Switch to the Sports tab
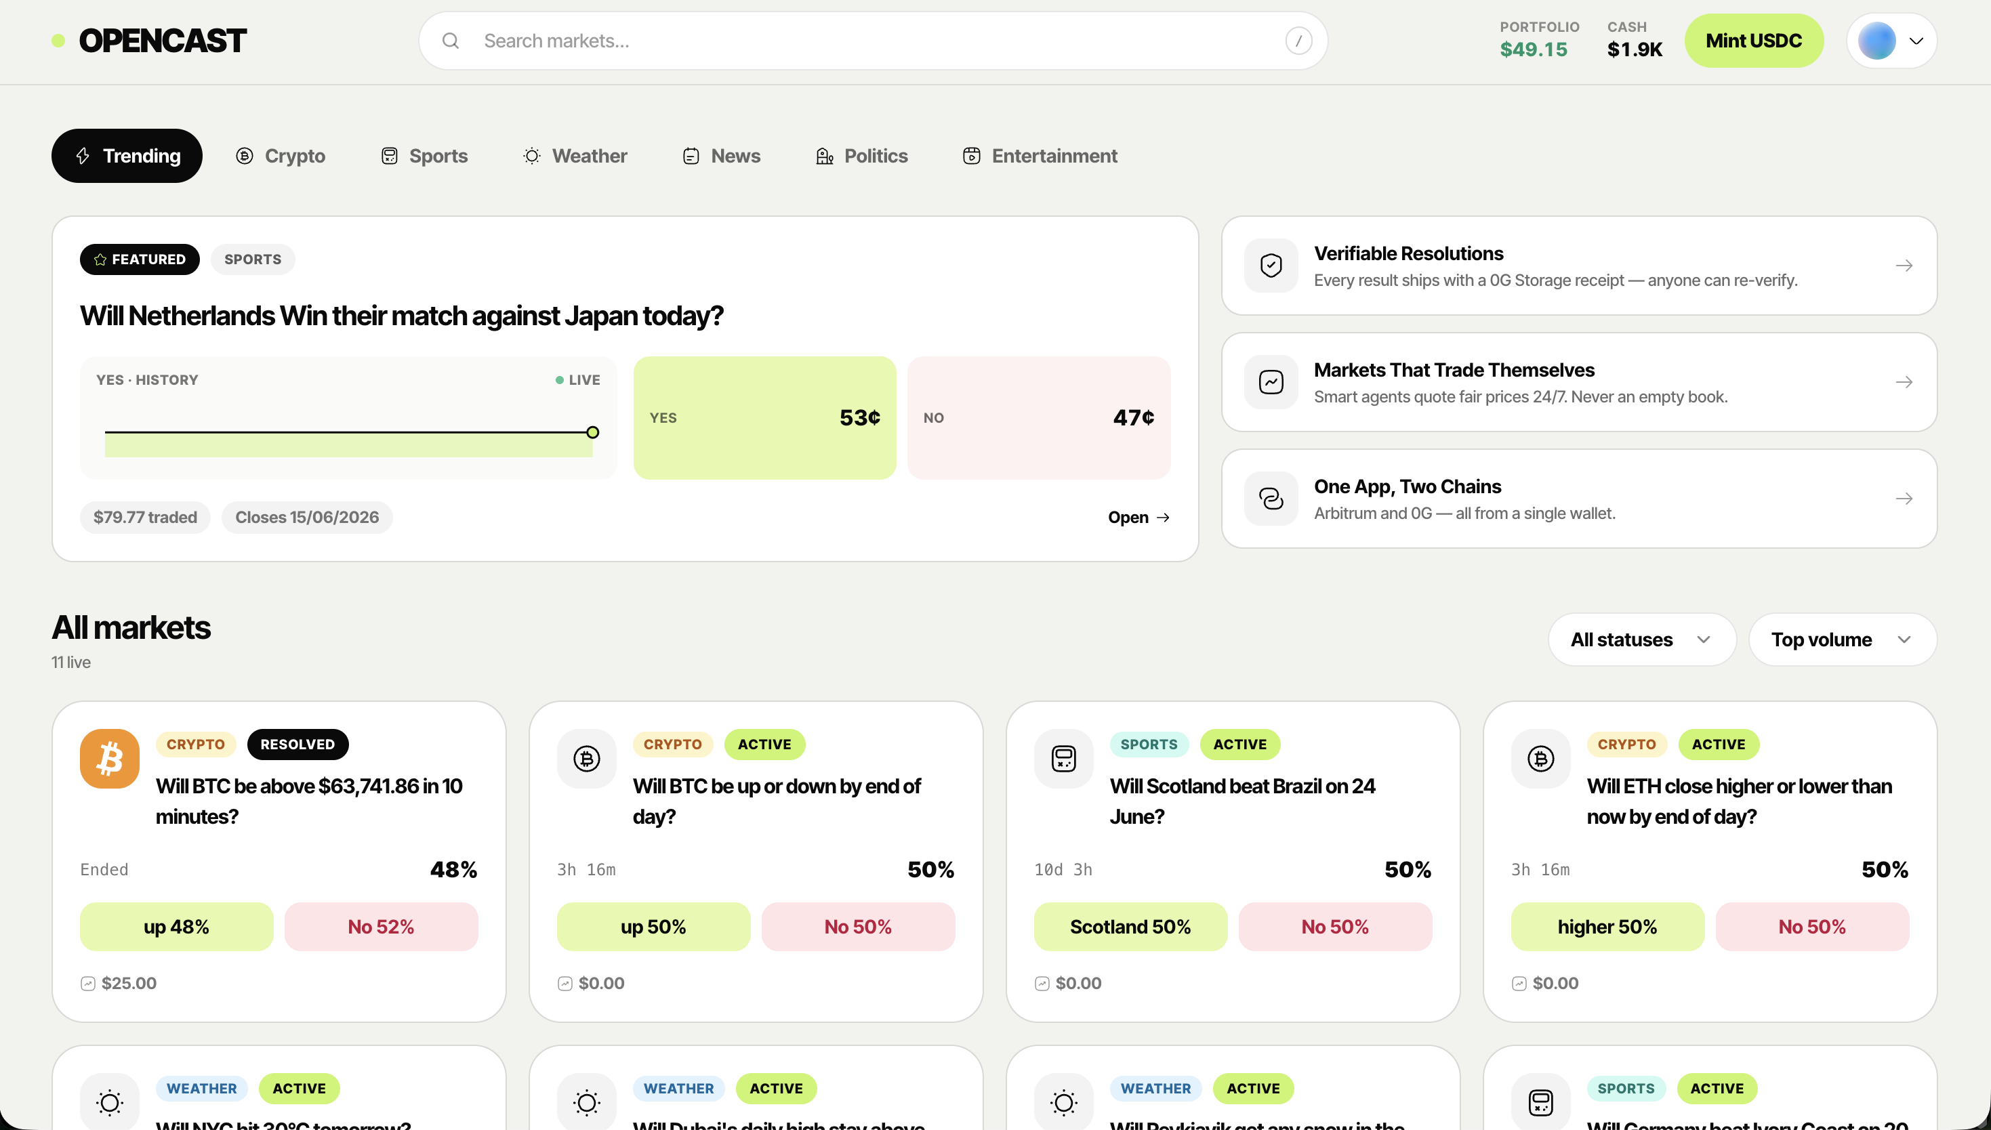The image size is (1991, 1130). point(424,156)
